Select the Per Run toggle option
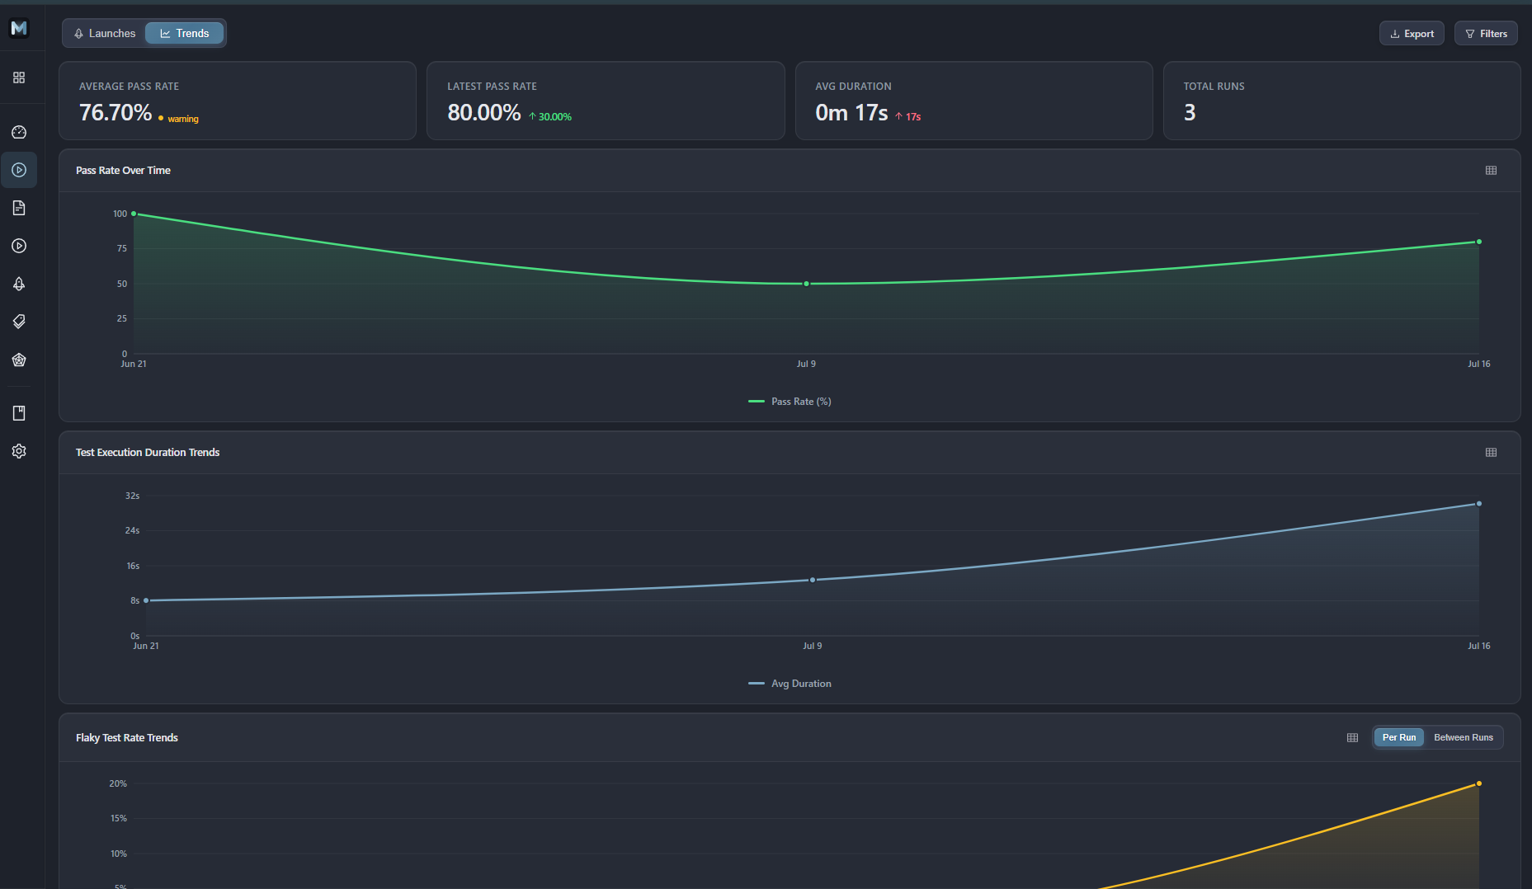 click(x=1398, y=737)
